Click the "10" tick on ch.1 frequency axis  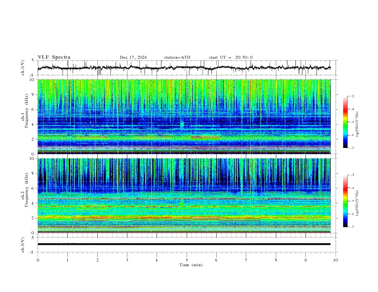pos(32,80)
